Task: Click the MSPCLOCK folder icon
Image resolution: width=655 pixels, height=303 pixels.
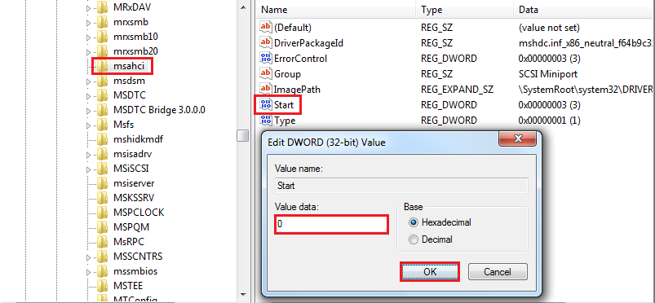Action: point(102,213)
